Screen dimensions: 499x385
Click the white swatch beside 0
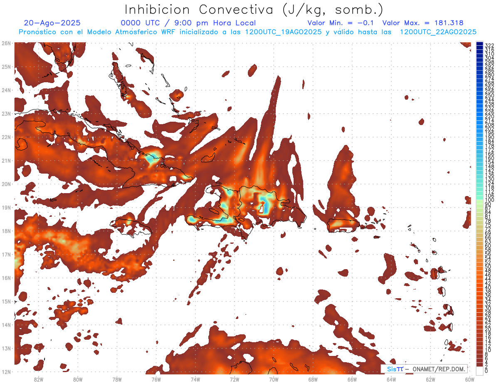pyautogui.click(x=479, y=370)
